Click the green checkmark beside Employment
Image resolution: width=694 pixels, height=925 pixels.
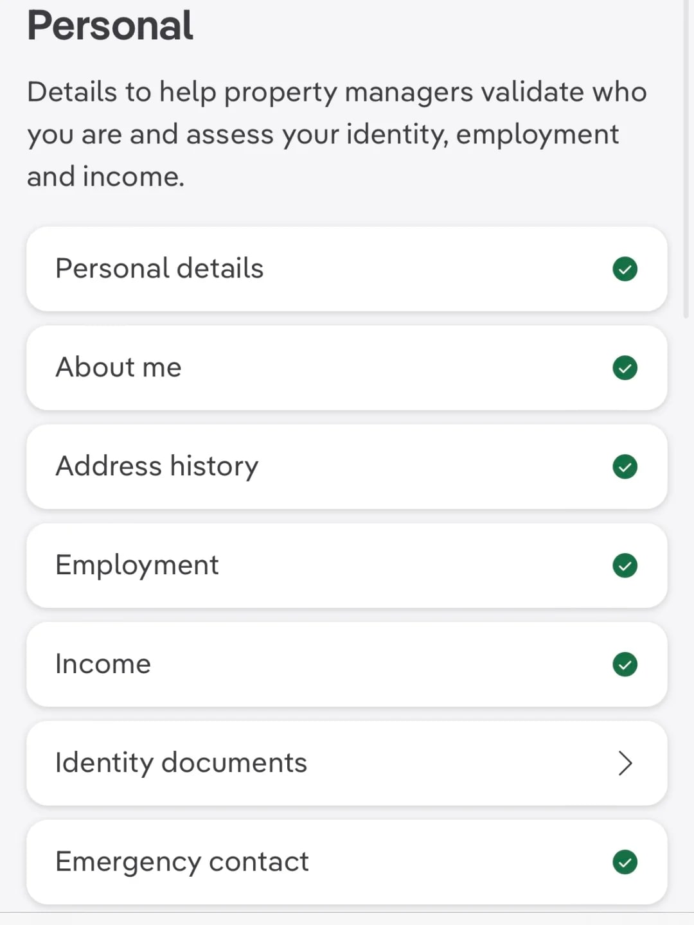[625, 566]
